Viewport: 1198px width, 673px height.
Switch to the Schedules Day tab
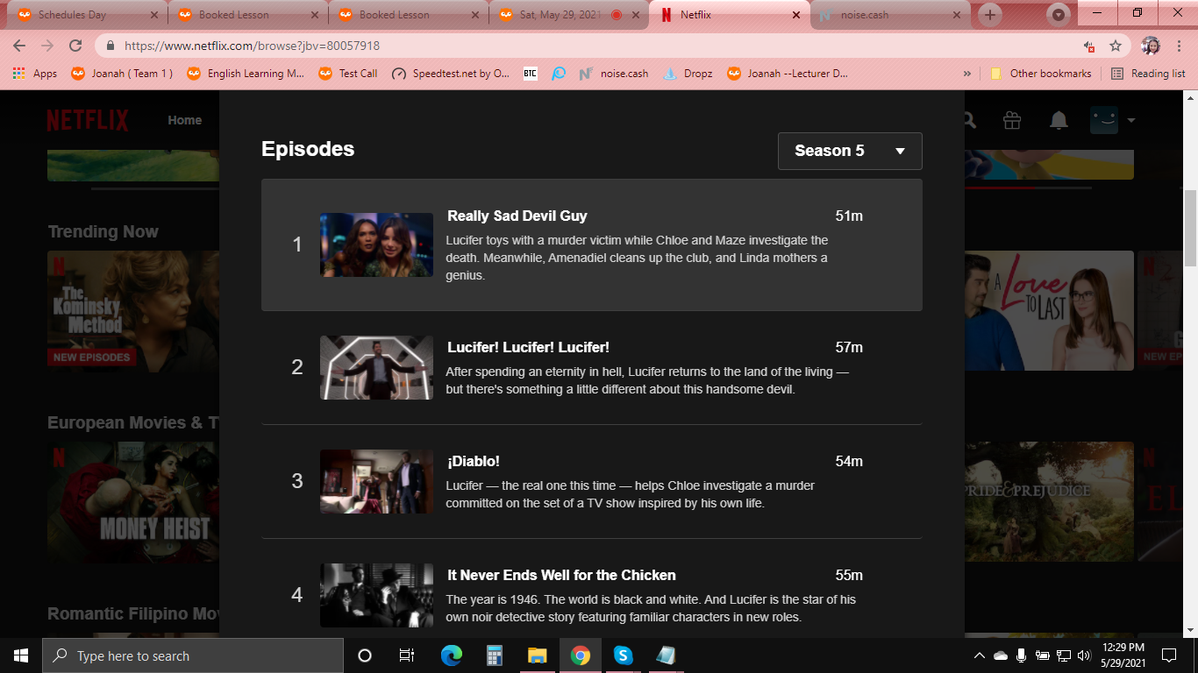pyautogui.click(x=84, y=15)
